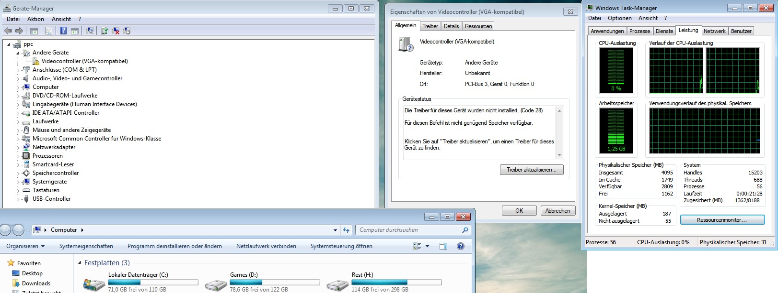Click the Computer icon in Explorer address bar
Screen dimensions: 778x293
(37, 230)
